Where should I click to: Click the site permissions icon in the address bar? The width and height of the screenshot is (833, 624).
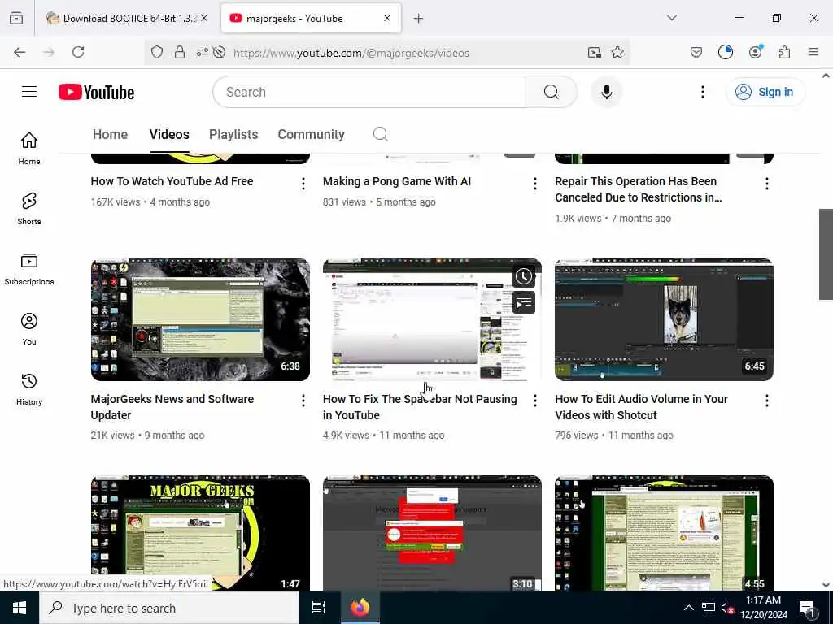click(x=203, y=52)
